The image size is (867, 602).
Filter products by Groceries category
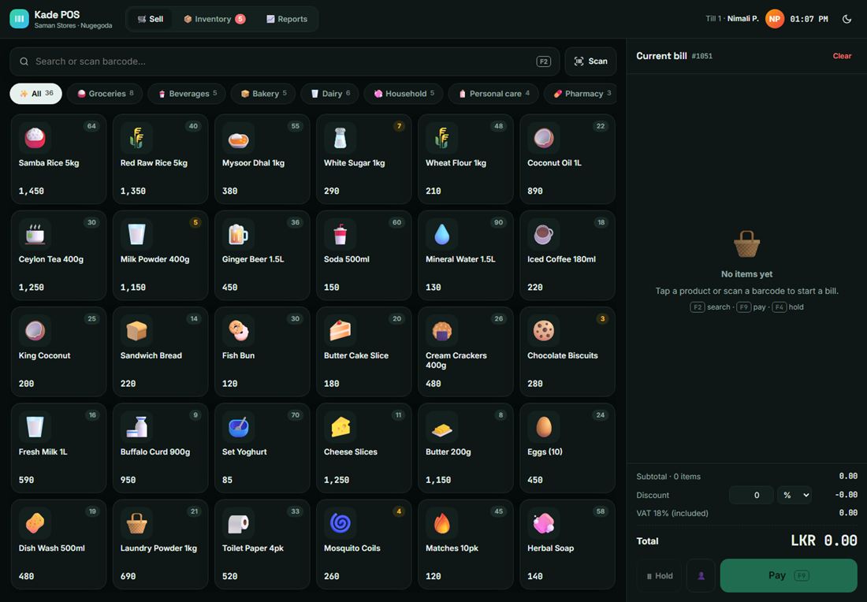[x=105, y=94]
